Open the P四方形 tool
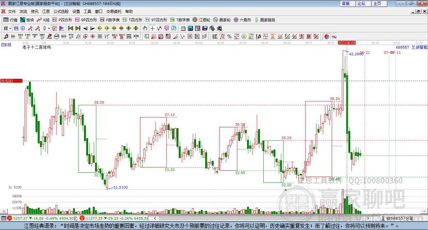The image size is (428, 230). click(x=63, y=20)
